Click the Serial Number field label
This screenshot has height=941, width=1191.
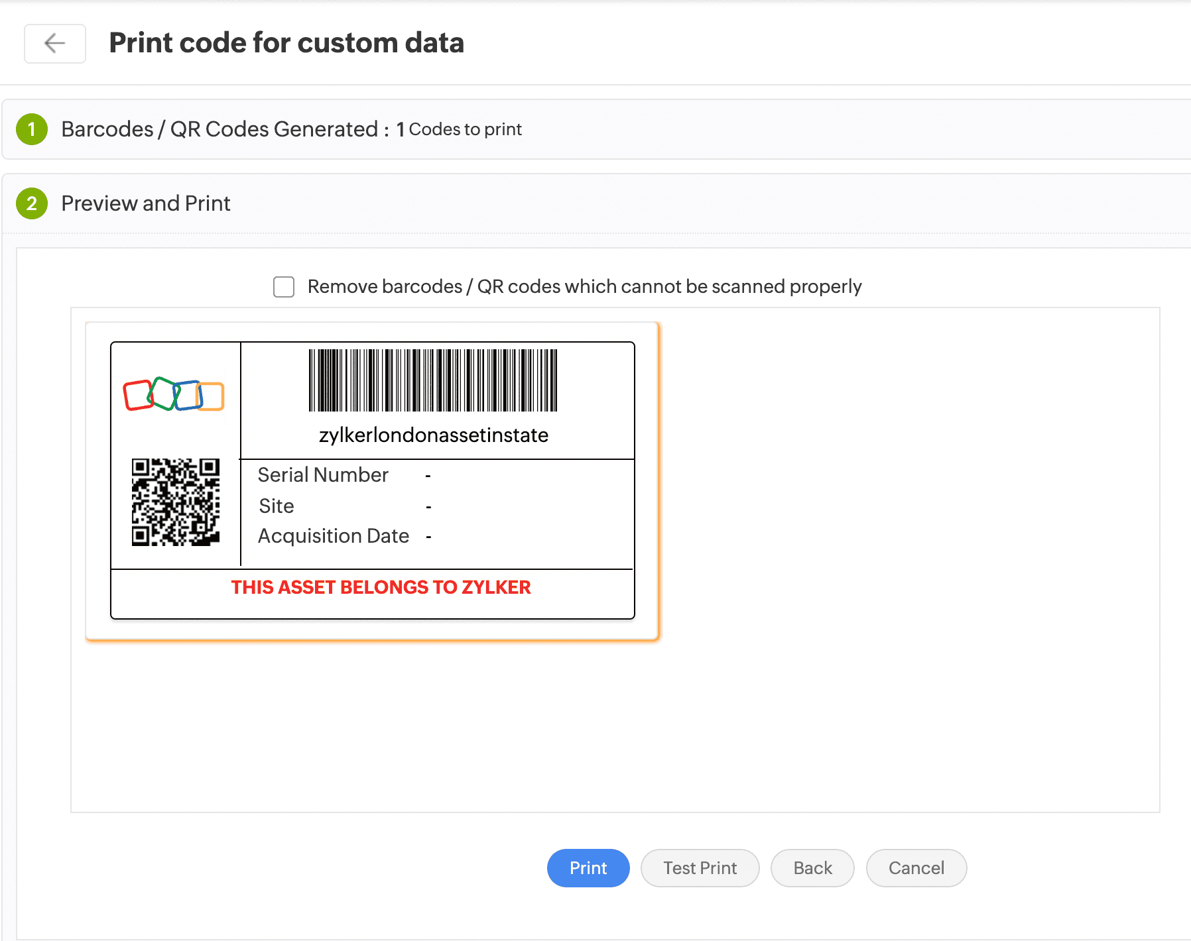[x=323, y=475]
